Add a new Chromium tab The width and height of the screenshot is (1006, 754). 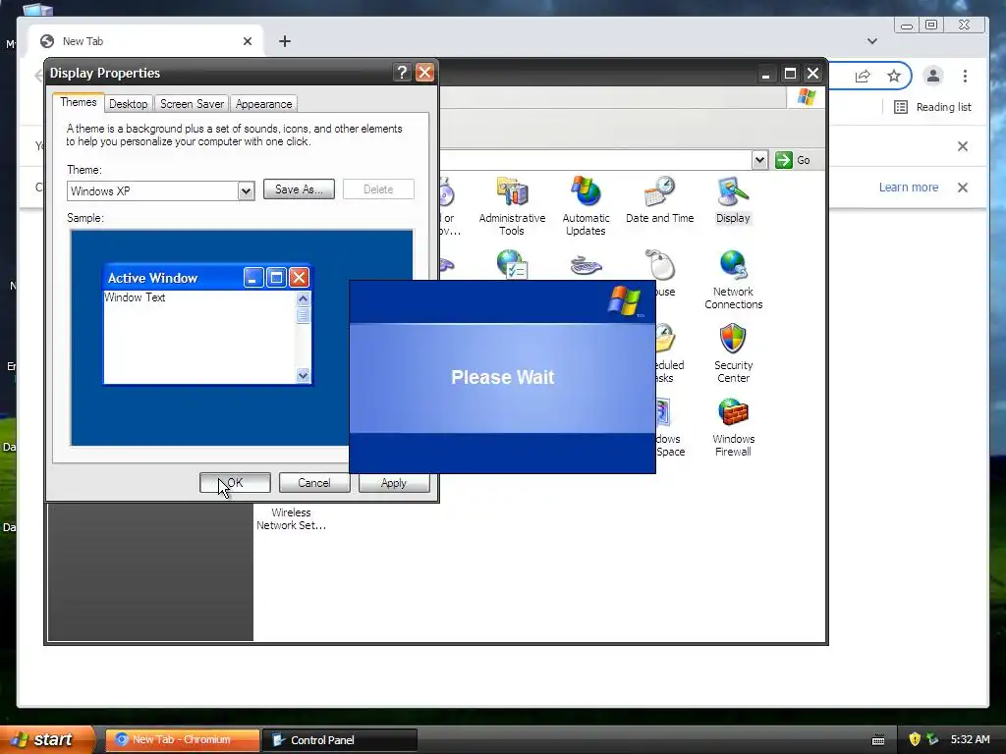click(x=285, y=41)
